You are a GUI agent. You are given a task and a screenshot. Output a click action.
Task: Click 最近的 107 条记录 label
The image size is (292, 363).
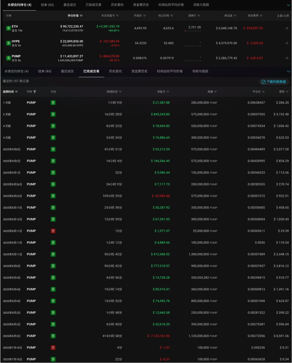16,81
